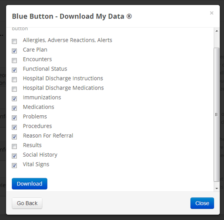Click the blue Download button
224x220 pixels.
tap(30, 184)
